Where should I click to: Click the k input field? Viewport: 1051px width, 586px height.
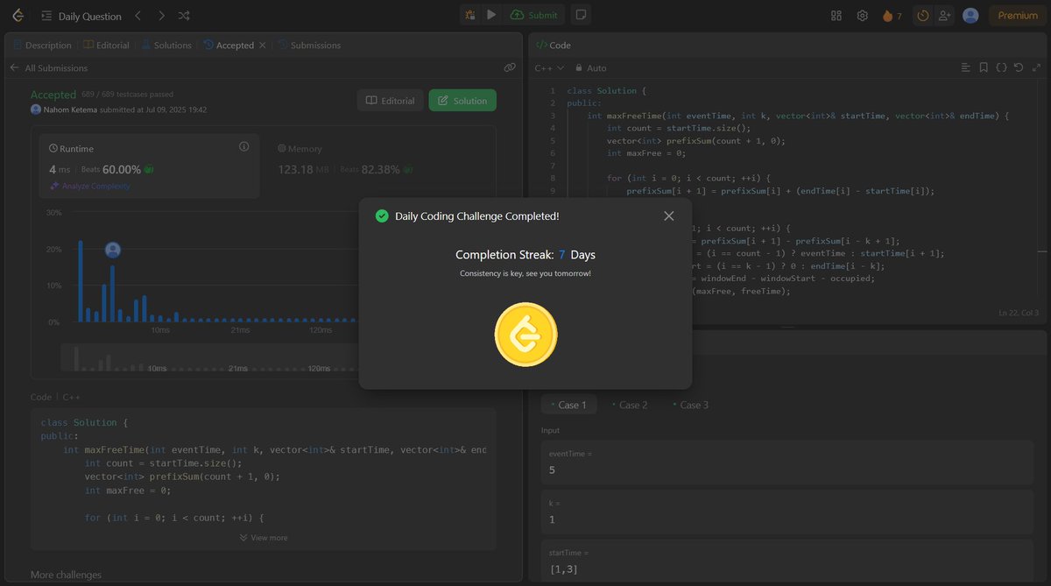tap(787, 512)
